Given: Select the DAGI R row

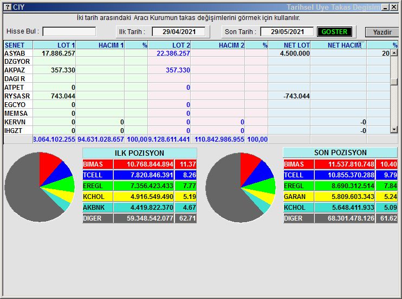Looking at the screenshot, I should pyautogui.click(x=197, y=79).
